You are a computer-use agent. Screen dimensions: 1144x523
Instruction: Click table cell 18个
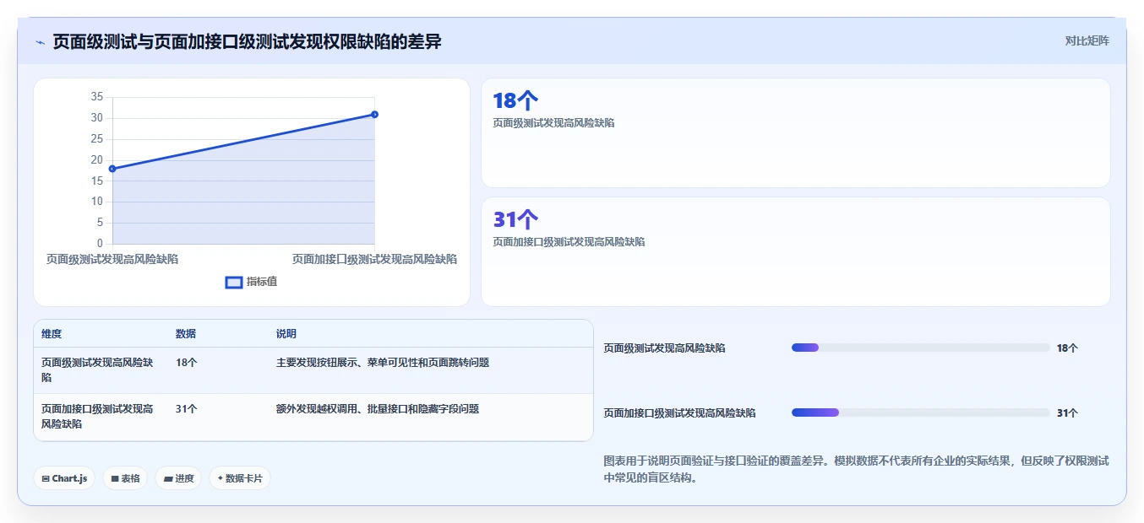187,363
